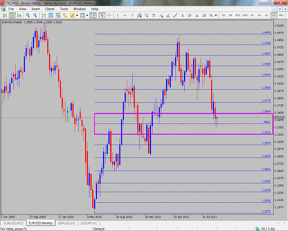Switch to GBPUSD,H1 chart tab
The height and width of the screenshot is (231, 288).
(x=66, y=223)
